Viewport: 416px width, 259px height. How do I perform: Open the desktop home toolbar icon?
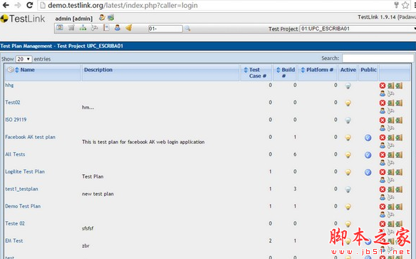(x=60, y=28)
